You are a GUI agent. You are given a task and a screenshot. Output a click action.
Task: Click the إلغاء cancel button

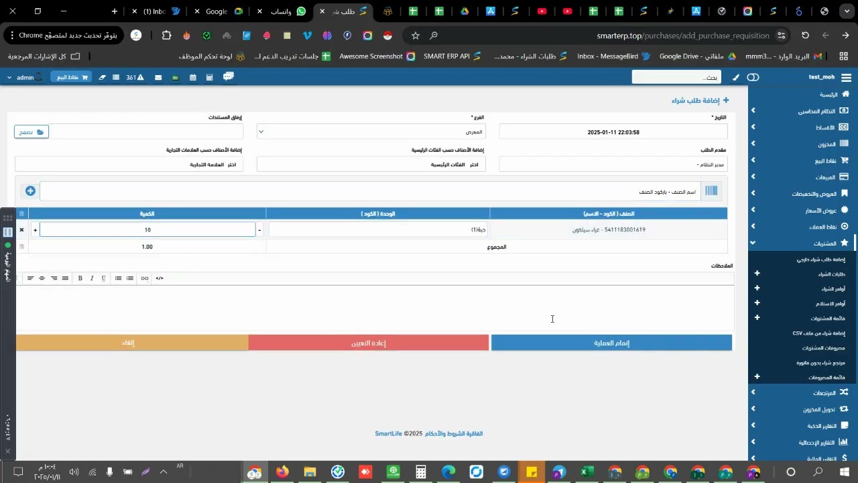coord(131,343)
